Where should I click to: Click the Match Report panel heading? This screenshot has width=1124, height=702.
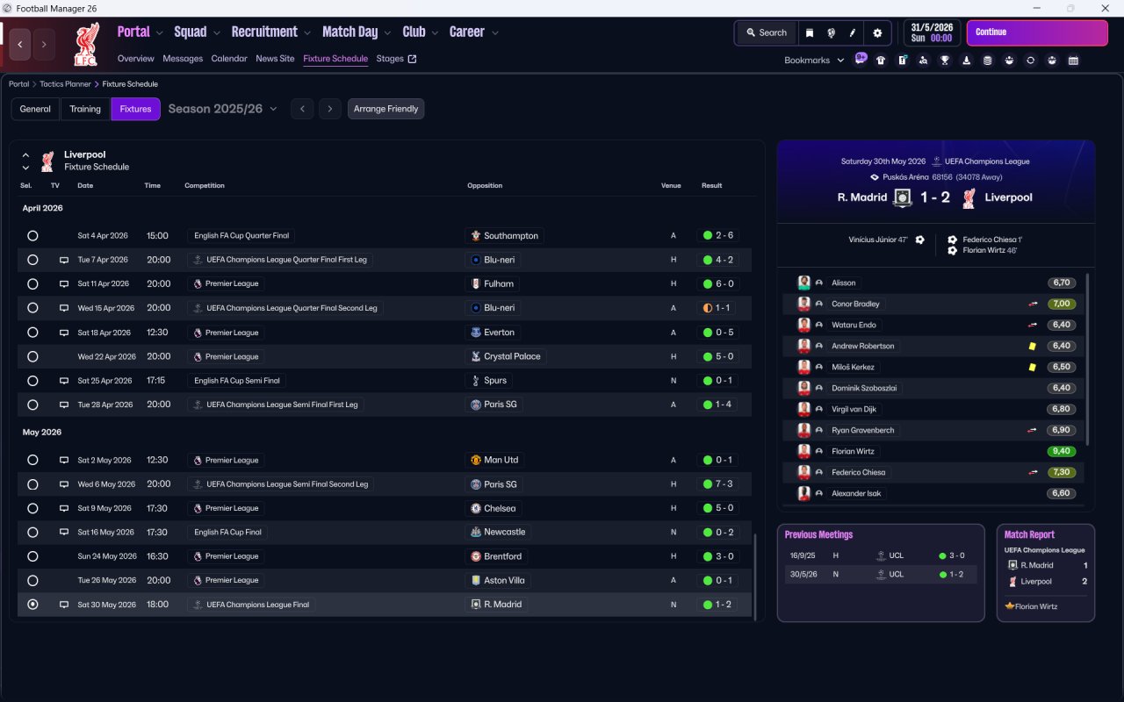point(1029,534)
